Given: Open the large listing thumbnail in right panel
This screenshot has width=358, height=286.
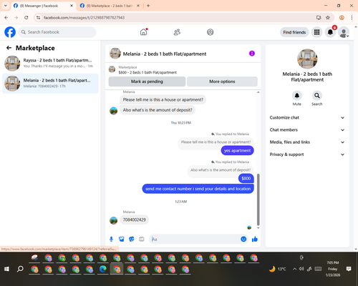Looking at the screenshot, I should 307,59.
